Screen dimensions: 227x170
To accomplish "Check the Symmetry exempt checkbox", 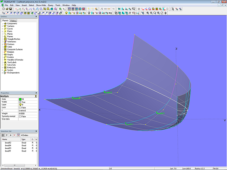I will (x=20, y=116).
